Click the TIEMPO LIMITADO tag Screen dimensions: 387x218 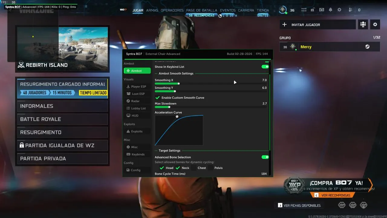tap(93, 93)
